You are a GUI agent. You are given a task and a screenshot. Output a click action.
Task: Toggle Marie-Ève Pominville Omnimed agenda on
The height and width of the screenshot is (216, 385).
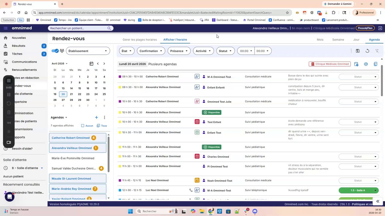coord(78,158)
